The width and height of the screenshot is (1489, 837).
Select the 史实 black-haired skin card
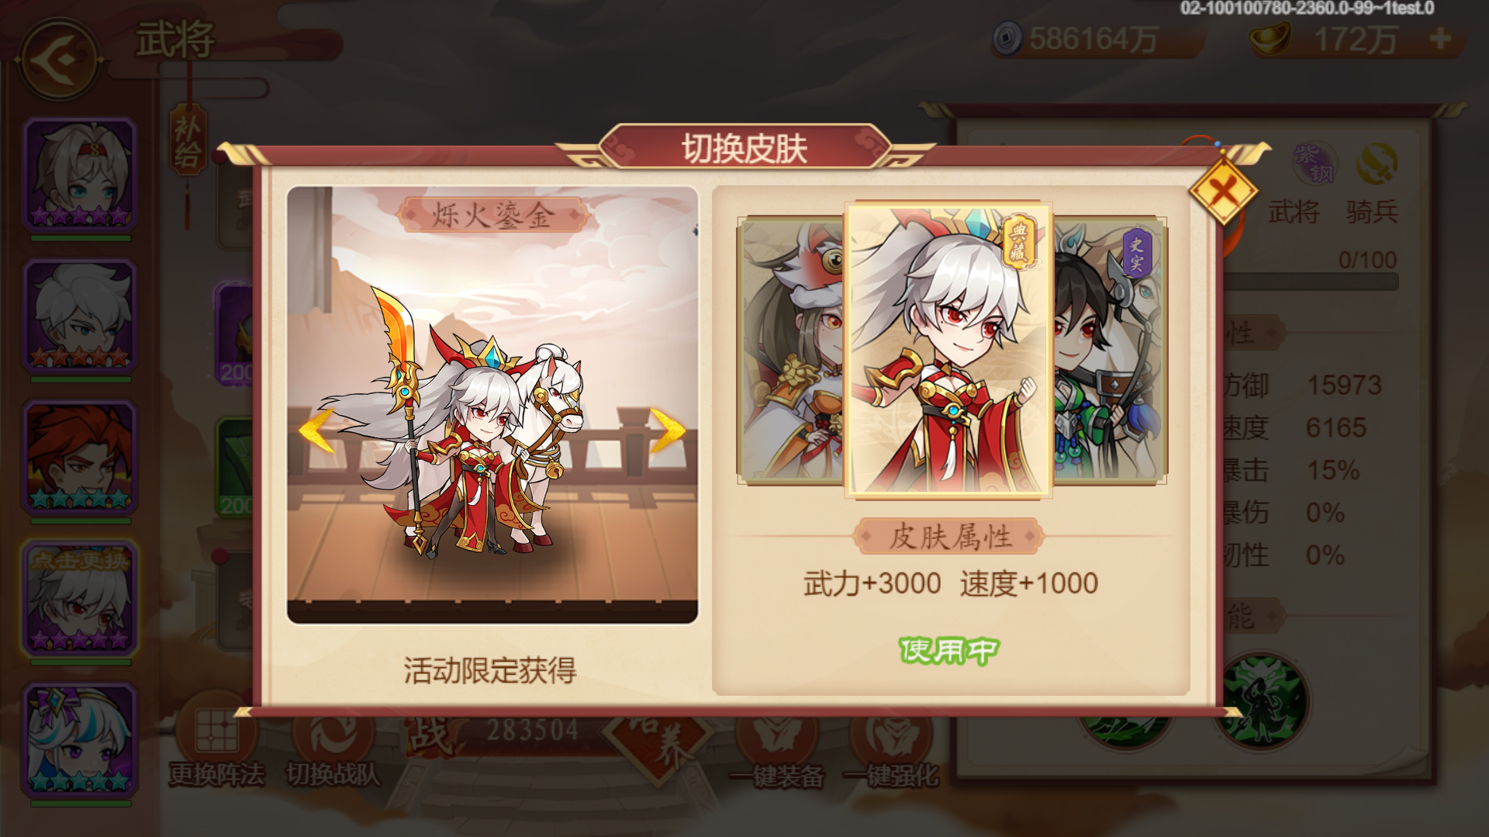tap(1110, 351)
